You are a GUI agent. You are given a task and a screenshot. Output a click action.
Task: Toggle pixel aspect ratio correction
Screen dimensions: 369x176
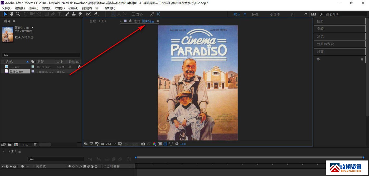[171, 144]
